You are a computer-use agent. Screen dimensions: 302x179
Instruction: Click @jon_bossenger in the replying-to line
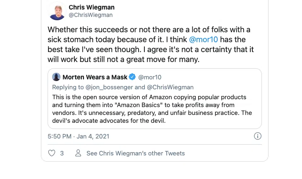109,87
